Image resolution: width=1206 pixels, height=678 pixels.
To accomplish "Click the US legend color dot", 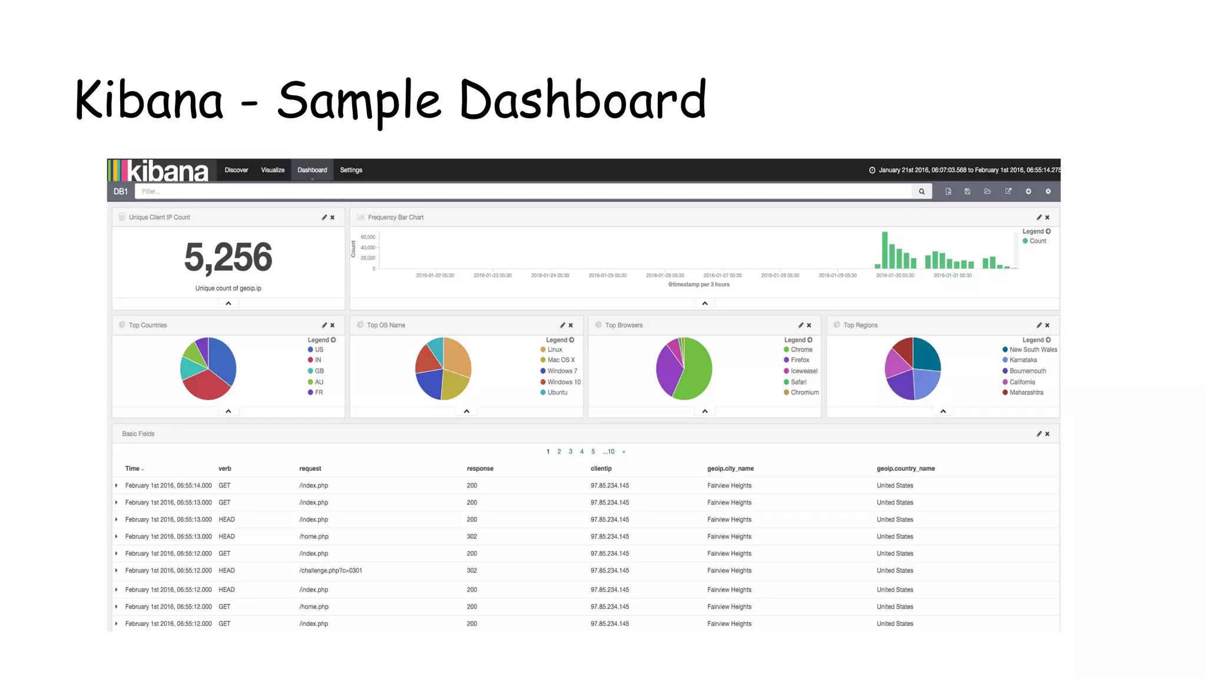I will [310, 350].
